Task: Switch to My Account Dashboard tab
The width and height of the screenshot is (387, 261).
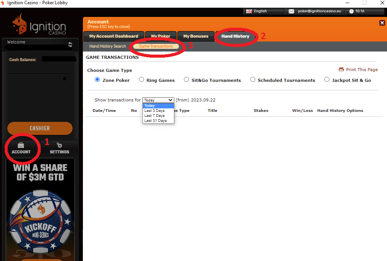Action: pyautogui.click(x=114, y=36)
